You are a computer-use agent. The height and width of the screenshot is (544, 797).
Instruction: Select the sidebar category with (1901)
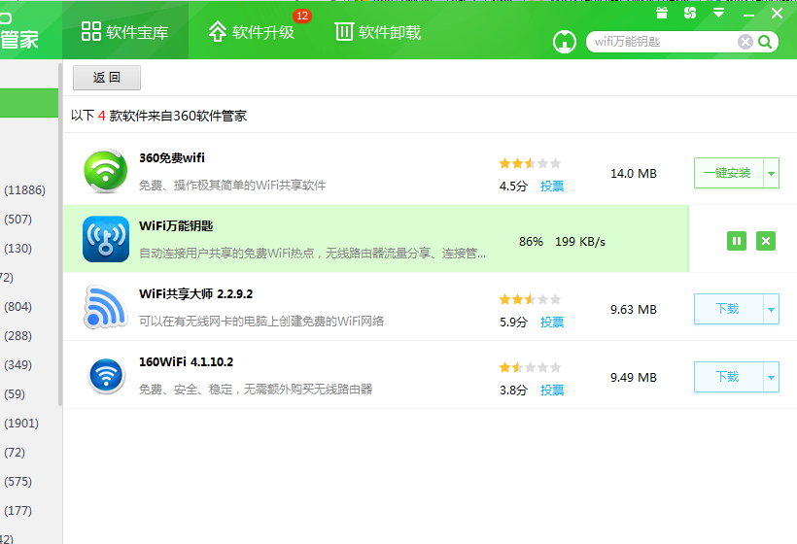click(21, 424)
